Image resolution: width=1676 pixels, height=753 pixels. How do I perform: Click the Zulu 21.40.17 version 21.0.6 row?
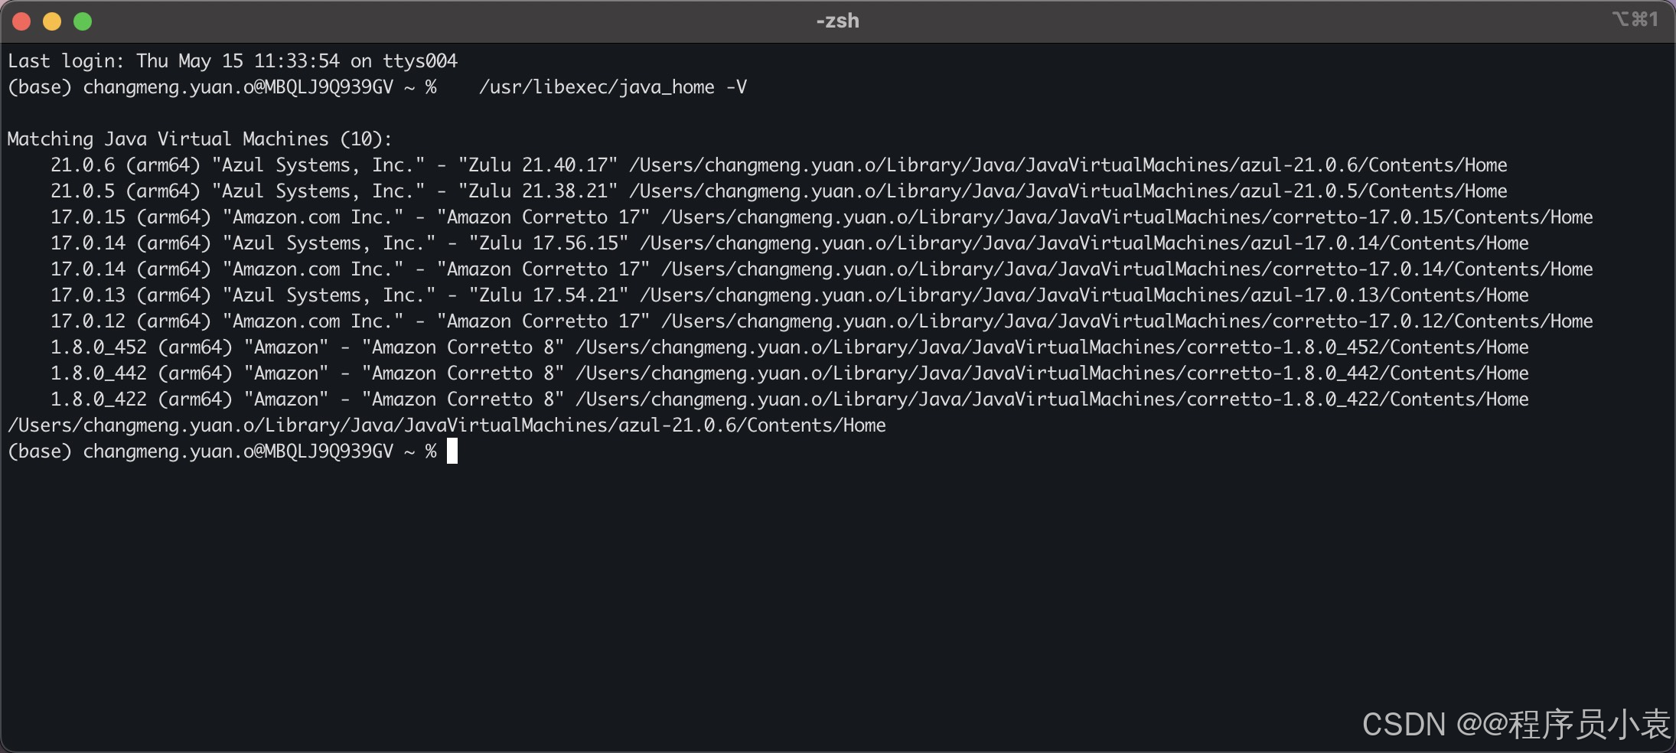click(779, 165)
